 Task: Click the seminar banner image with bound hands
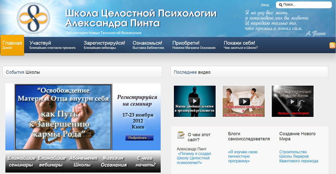63,117
